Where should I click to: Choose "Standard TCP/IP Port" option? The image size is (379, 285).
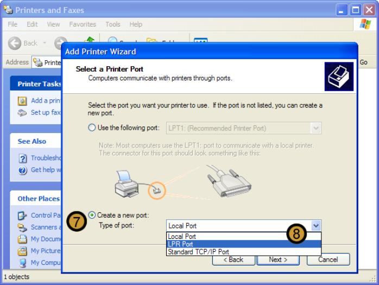(x=244, y=252)
